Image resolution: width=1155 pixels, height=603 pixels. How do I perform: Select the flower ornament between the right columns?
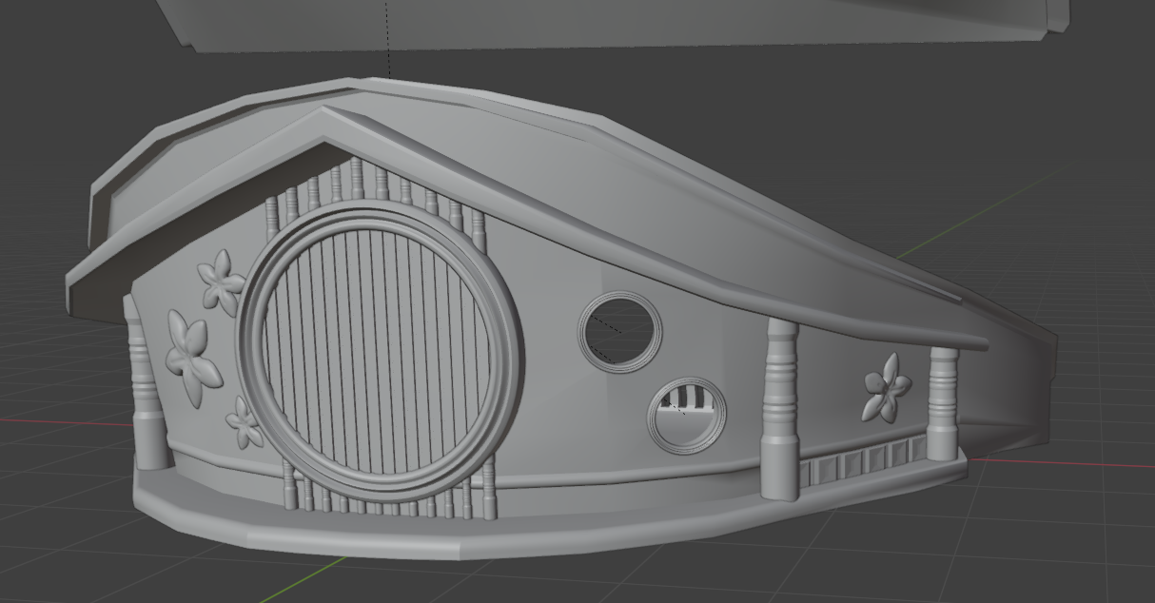tap(886, 387)
